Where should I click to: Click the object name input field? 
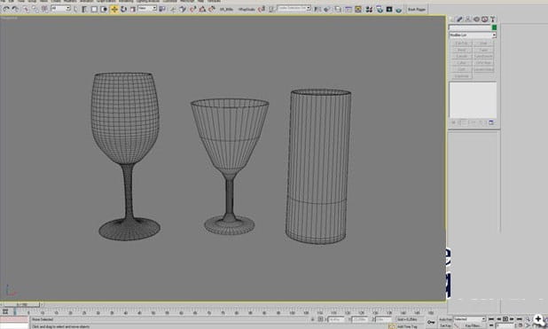pyautogui.click(x=470, y=27)
